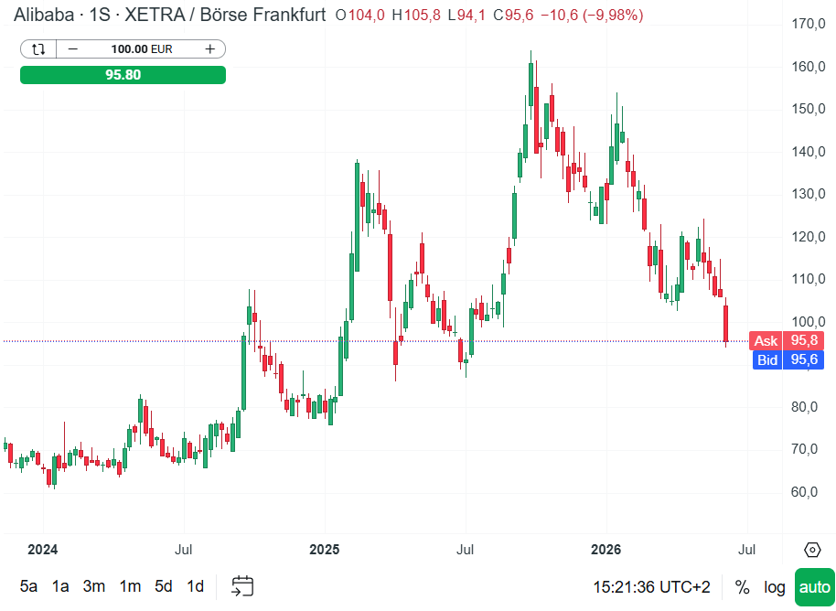This screenshot has height=611, width=836.
Task: Open chart settings hexagon icon
Action: (812, 549)
